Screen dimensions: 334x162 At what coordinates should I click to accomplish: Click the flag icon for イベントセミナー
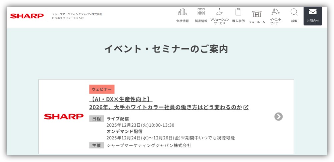[x=275, y=12]
